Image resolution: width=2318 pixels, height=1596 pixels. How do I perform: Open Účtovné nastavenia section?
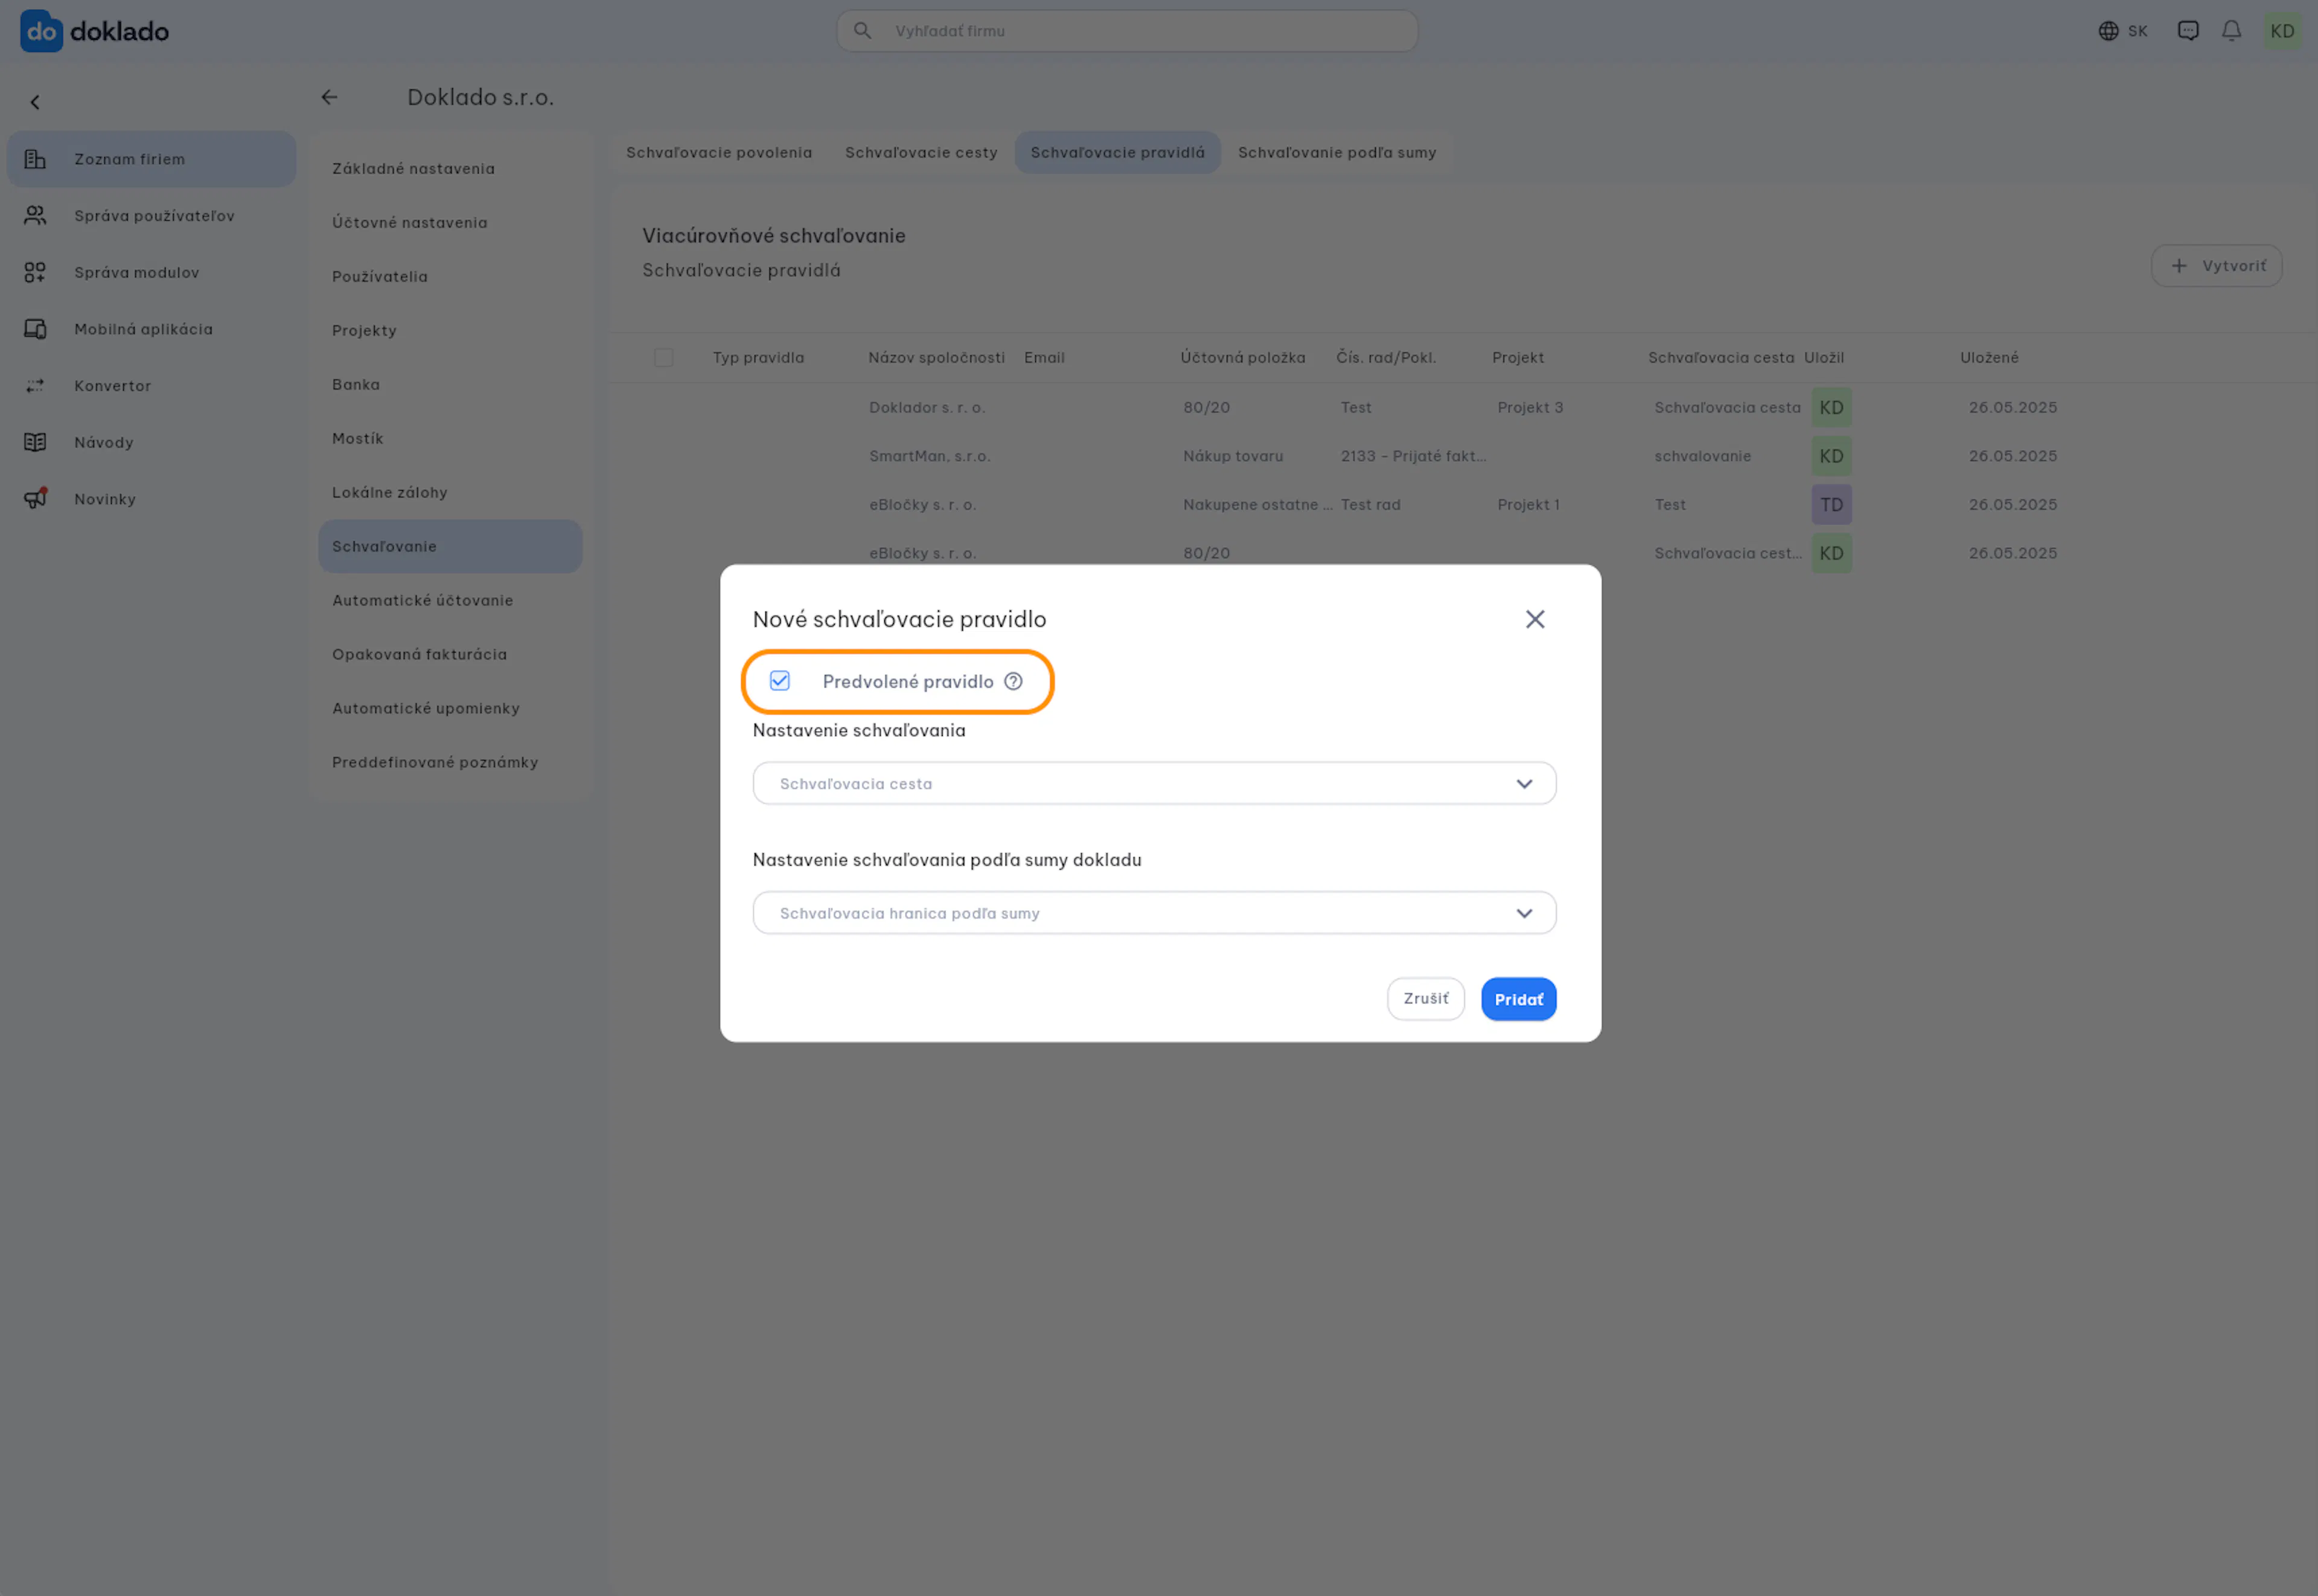click(450, 223)
